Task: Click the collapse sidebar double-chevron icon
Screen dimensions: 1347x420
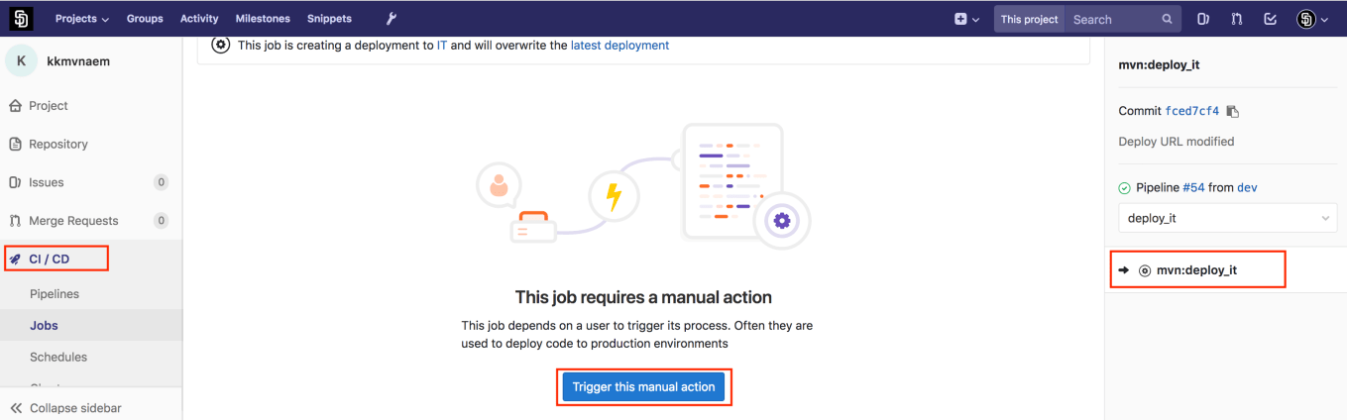Action: (16, 408)
